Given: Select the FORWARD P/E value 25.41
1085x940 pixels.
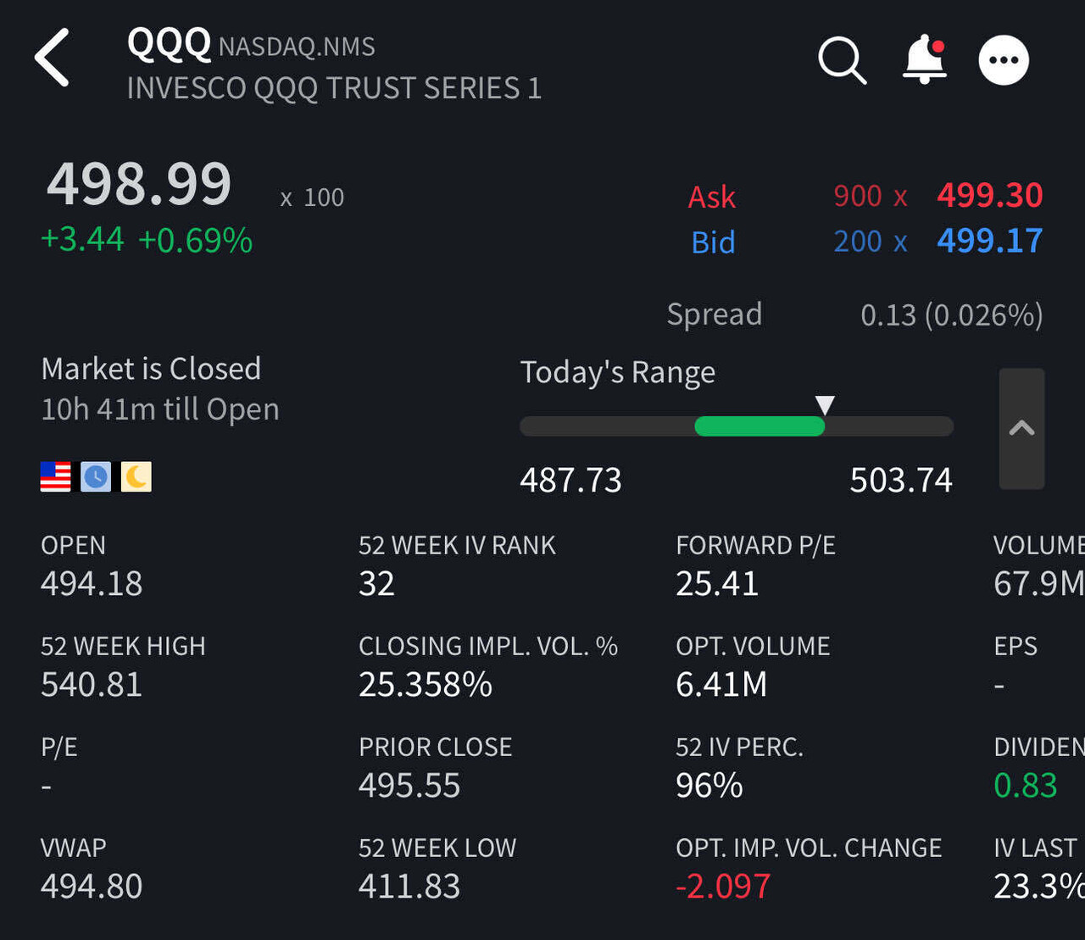Looking at the screenshot, I should pos(716,584).
